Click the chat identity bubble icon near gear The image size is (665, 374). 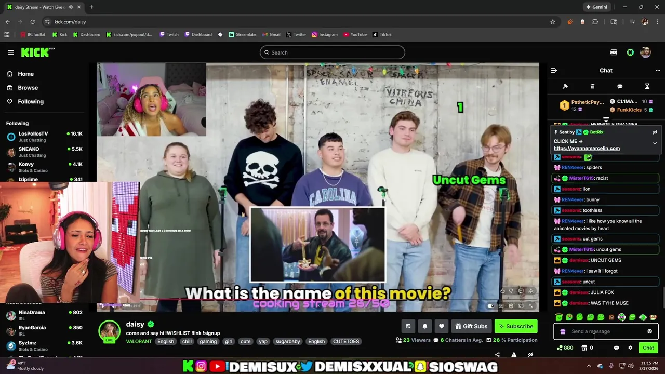[616, 348]
